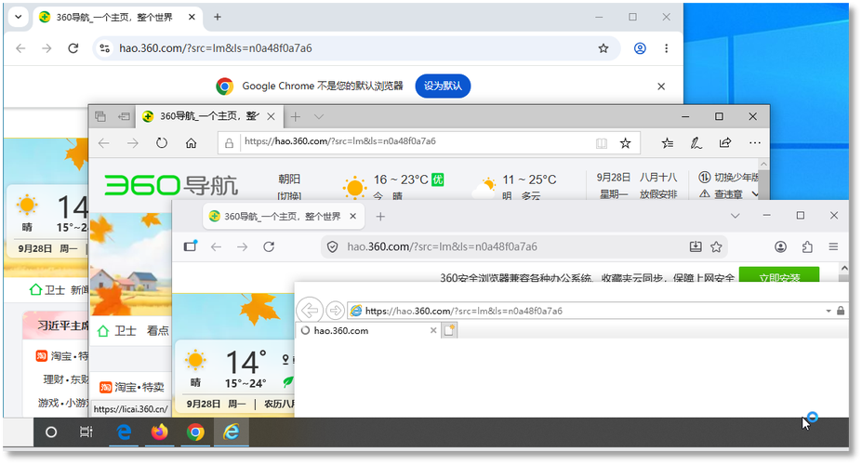
Task: Click Internet Explorer security lock icon
Action: [x=841, y=311]
